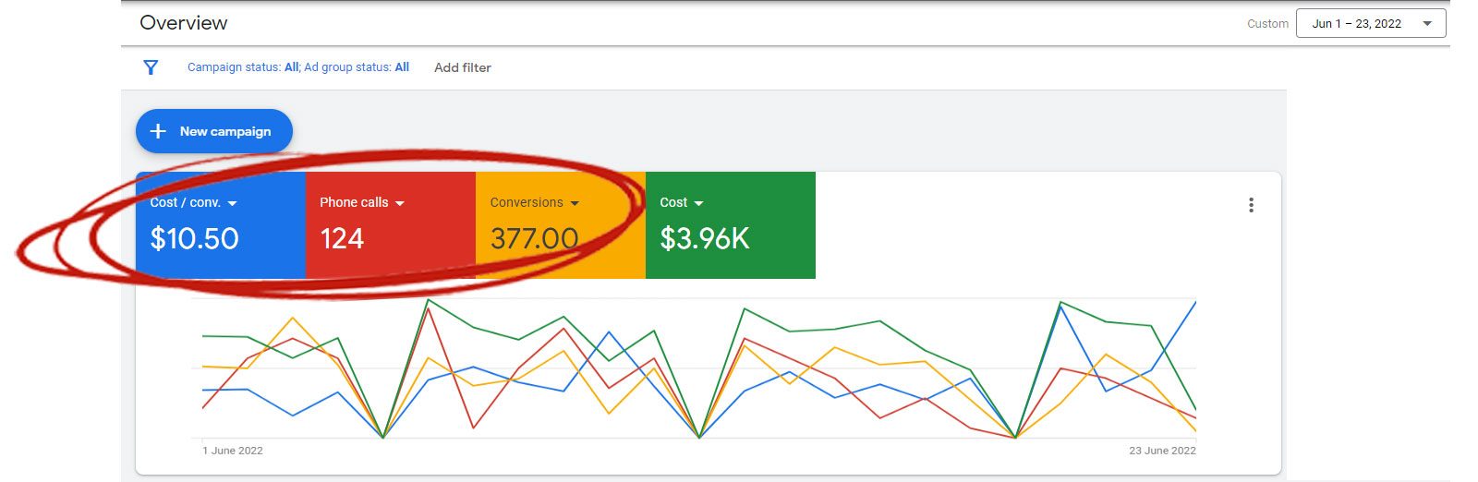Expand the Cost / conv. metric selector
This screenshot has height=482, width=1478.
click(186, 202)
